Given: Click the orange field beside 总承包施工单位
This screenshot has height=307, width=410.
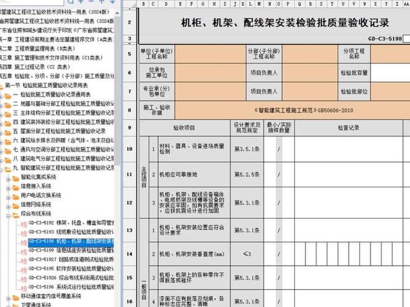Looking at the screenshot, I should [211, 73].
